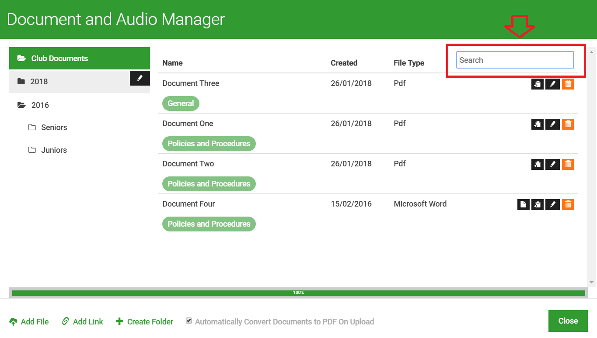Copy Document Two using its clipboard icon

pyautogui.click(x=538, y=164)
